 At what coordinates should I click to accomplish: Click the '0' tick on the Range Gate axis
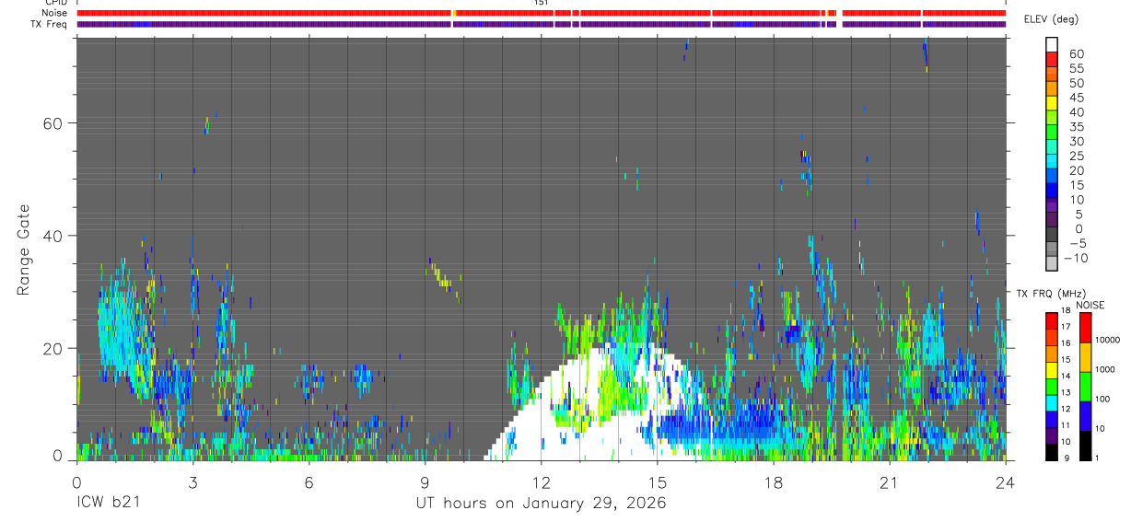[58, 456]
